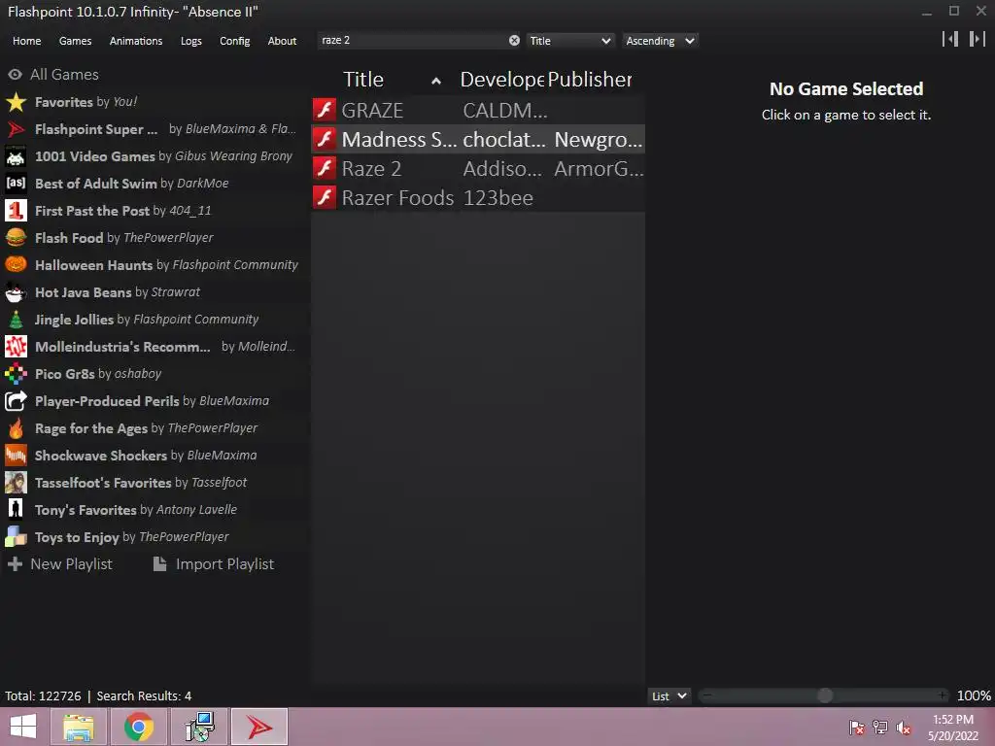Image resolution: width=995 pixels, height=746 pixels.
Task: Go to the Home menu
Action: [26, 41]
